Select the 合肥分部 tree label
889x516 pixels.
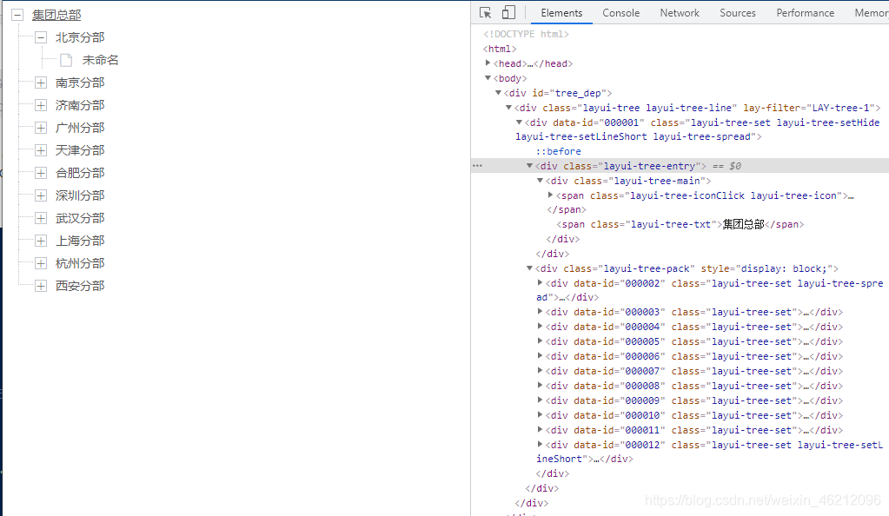pyautogui.click(x=80, y=173)
